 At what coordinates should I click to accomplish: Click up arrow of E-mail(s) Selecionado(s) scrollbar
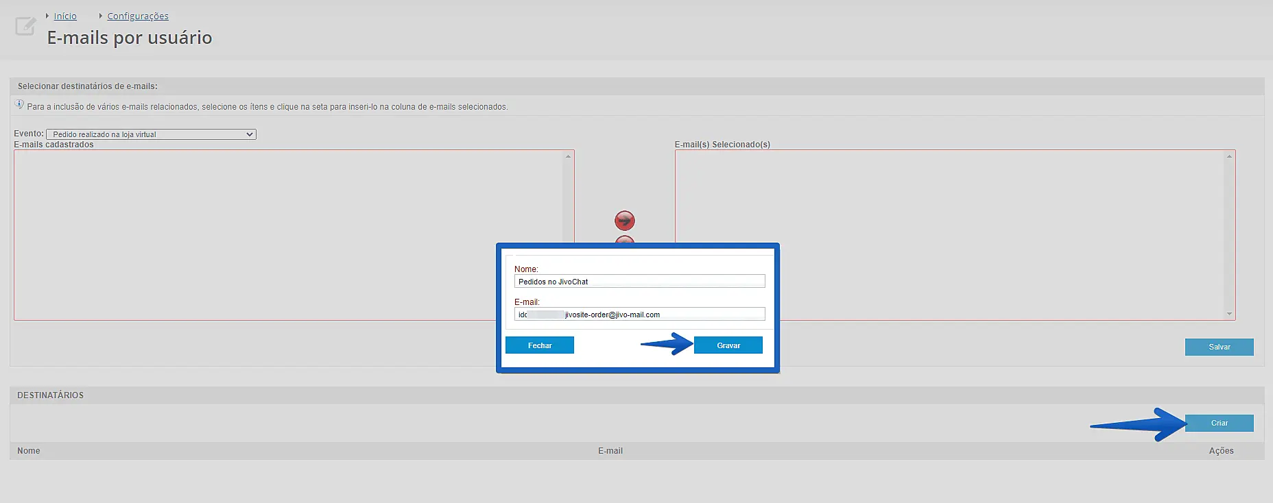[x=1229, y=157]
